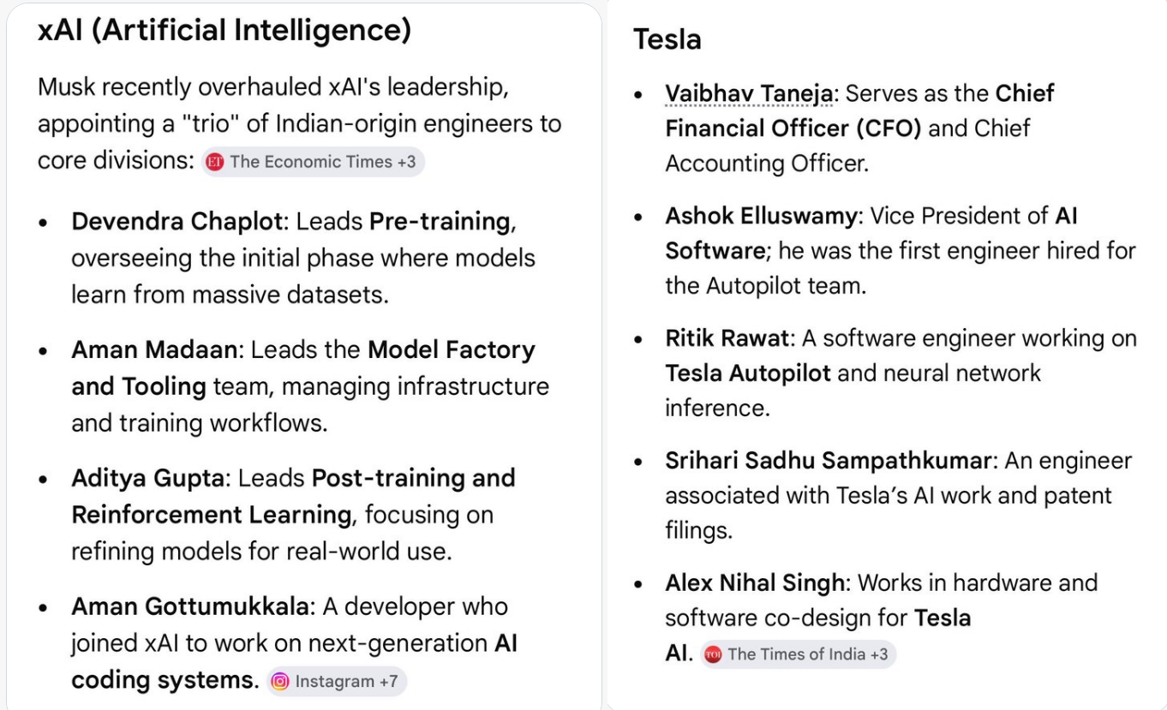1167x710 pixels.
Task: Click the Instagram source icon
Action: coord(280,682)
